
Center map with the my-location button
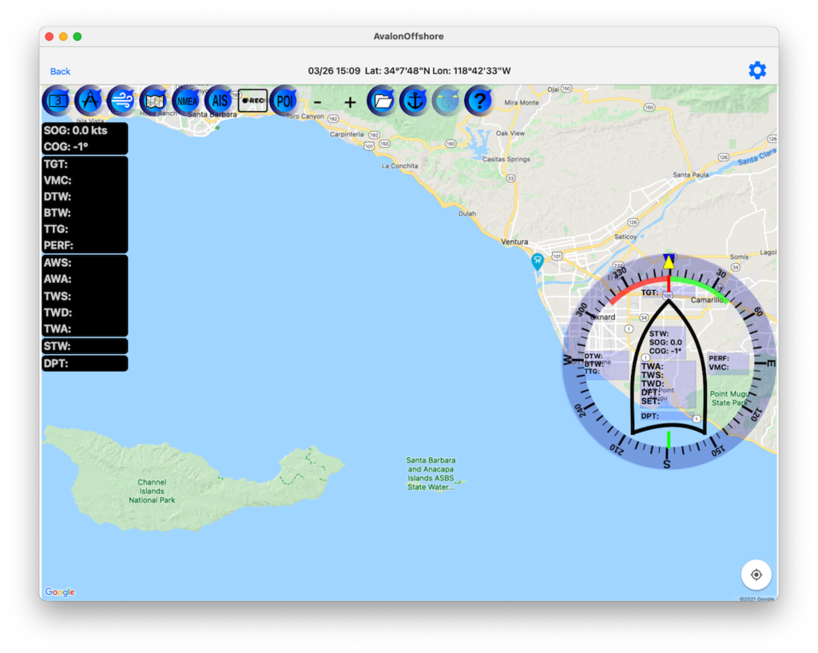pos(756,575)
